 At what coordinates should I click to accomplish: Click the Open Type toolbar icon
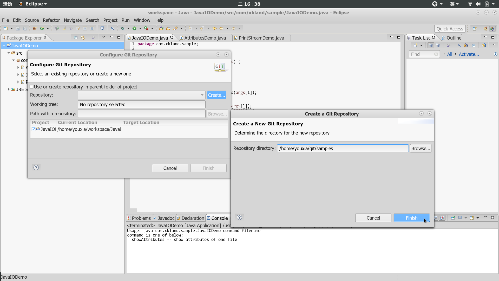pyautogui.click(x=161, y=28)
